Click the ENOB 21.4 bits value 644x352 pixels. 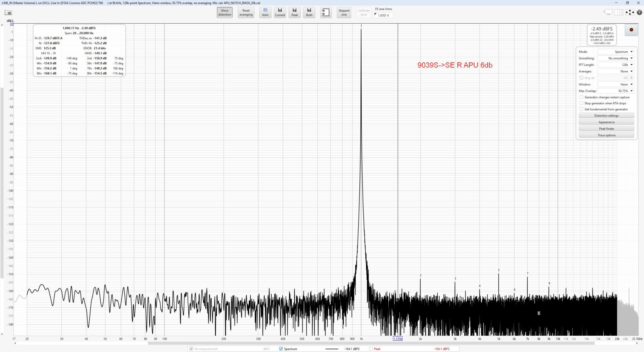(x=100, y=48)
